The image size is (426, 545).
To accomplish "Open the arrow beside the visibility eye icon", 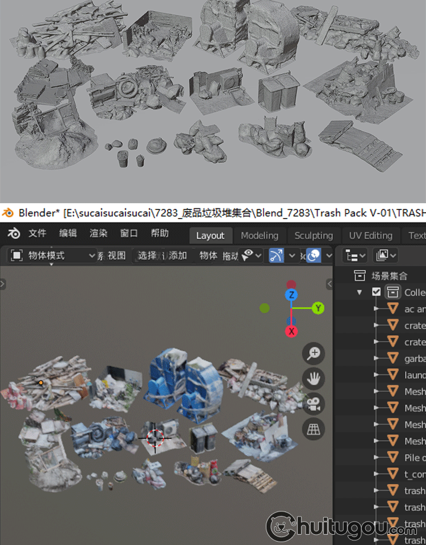I will (x=258, y=256).
